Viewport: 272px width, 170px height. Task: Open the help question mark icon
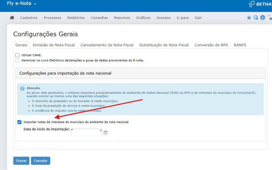pos(263,18)
